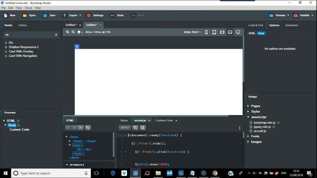
Task: Collapse the Body node in Overview
Action: click(x=5, y=125)
